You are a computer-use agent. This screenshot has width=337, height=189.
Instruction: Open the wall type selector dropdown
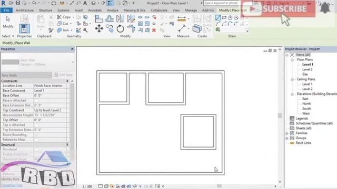pos(73,62)
